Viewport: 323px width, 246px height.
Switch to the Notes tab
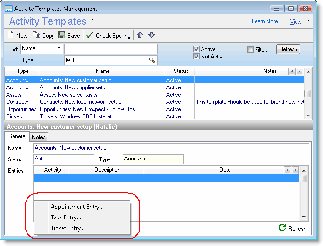(39, 137)
